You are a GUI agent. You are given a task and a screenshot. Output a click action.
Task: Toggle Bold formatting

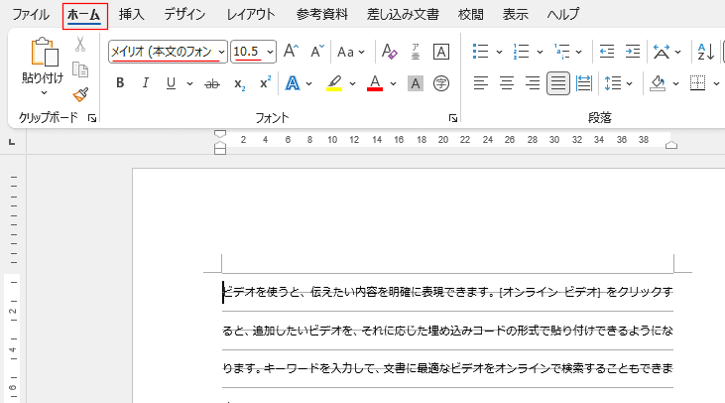(x=120, y=83)
